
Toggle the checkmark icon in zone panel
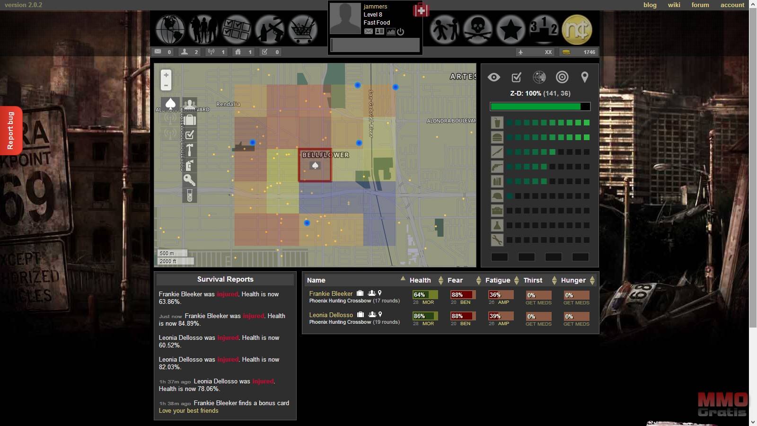[516, 77]
